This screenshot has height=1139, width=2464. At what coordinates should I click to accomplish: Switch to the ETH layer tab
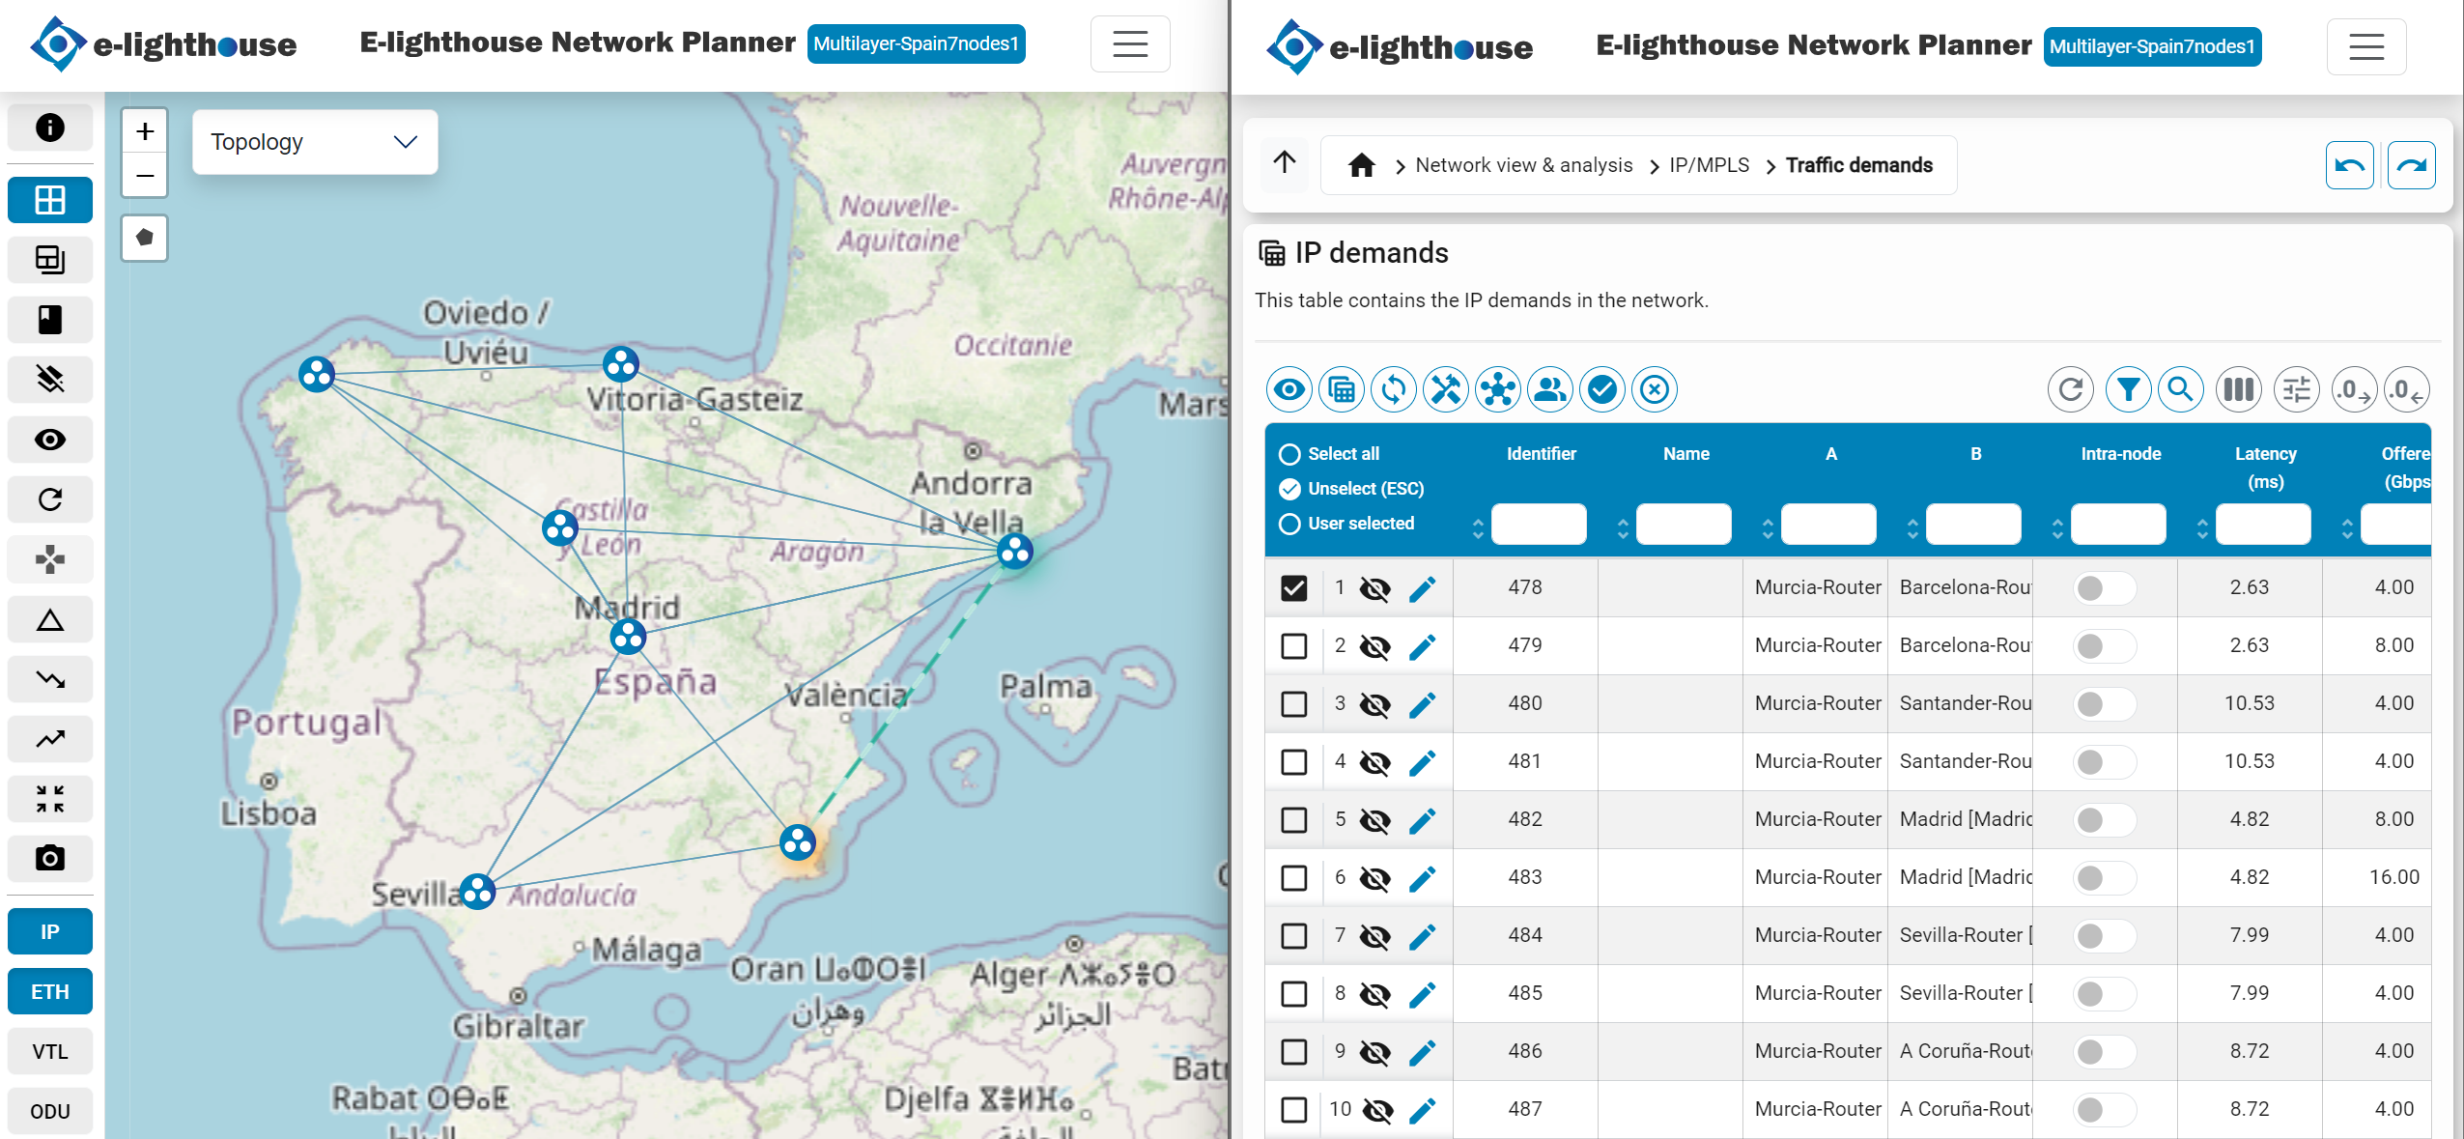click(x=50, y=991)
